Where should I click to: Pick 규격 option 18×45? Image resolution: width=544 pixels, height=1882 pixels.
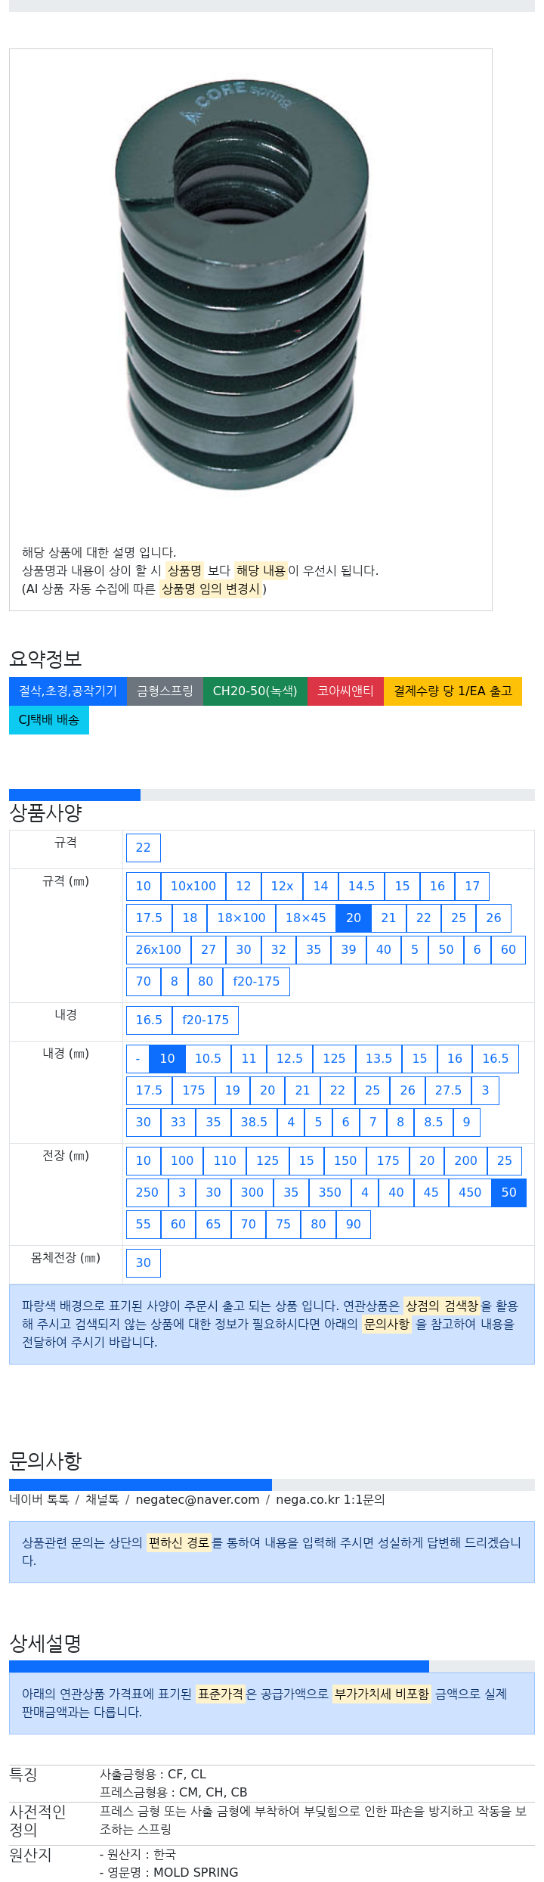pos(305,918)
